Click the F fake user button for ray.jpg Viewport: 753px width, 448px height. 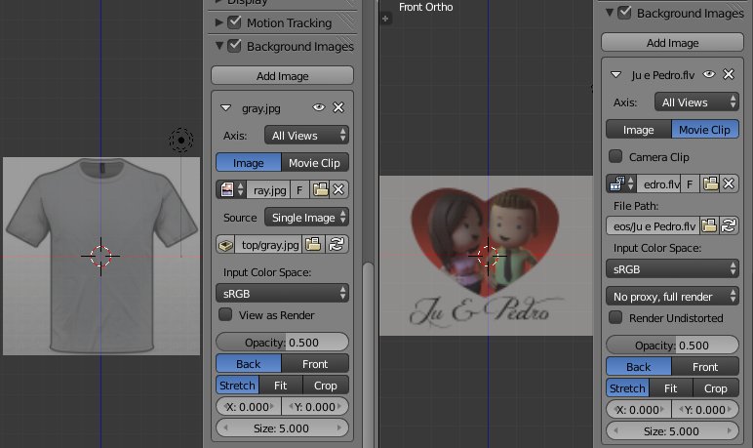click(299, 190)
